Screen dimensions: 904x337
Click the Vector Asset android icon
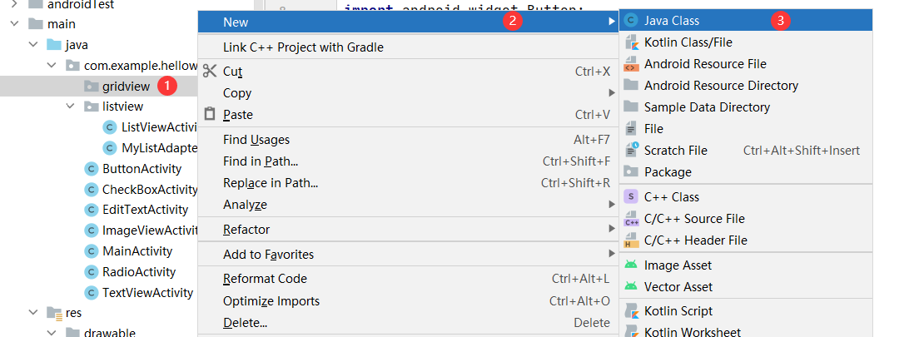(631, 287)
